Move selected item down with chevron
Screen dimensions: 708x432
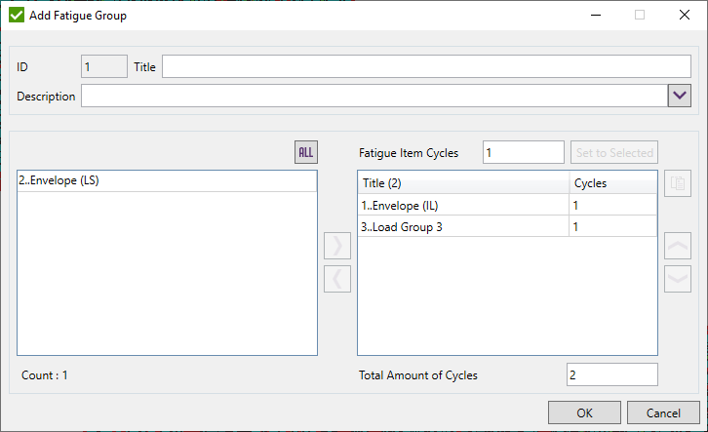pos(677,278)
